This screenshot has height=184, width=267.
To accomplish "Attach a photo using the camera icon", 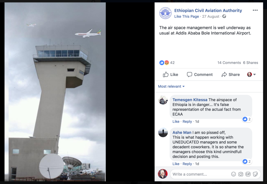I will pos(241,174).
